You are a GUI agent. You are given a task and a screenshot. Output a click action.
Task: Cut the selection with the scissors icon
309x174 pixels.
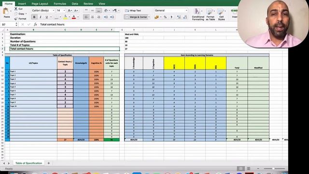point(16,9)
